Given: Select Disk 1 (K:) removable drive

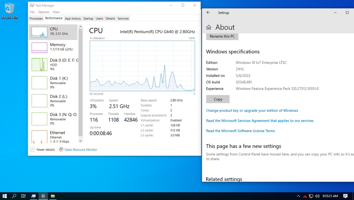Looking at the screenshot, I should [x=54, y=82].
